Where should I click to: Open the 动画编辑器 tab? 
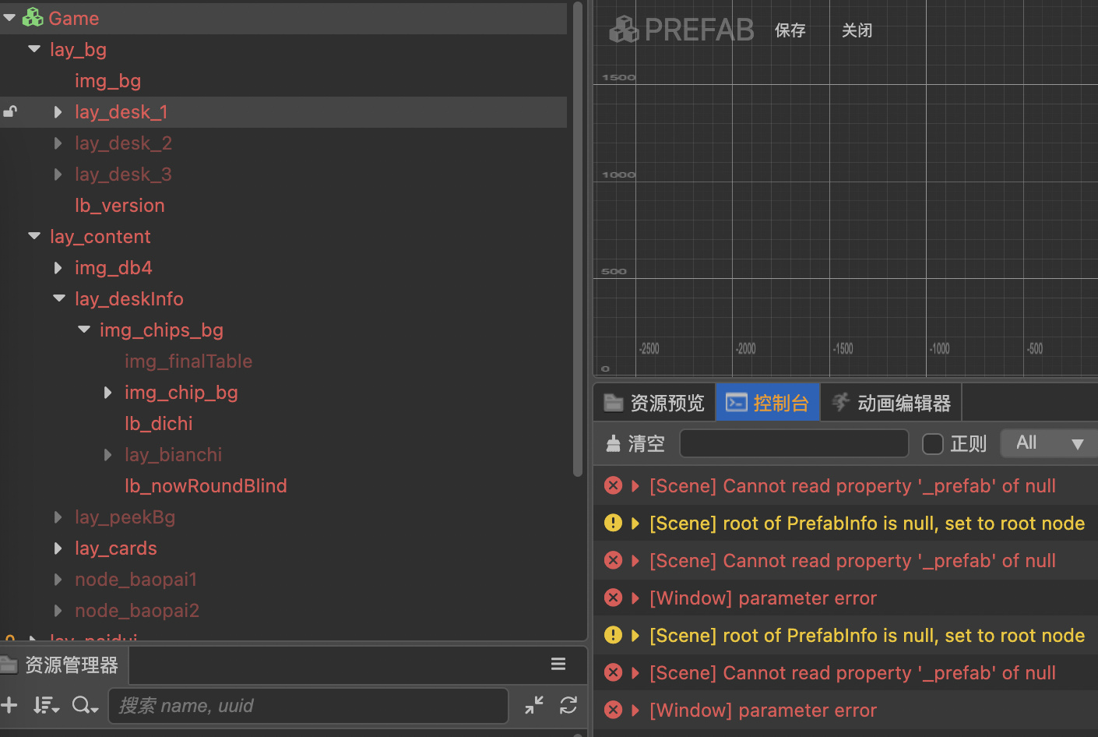(891, 403)
